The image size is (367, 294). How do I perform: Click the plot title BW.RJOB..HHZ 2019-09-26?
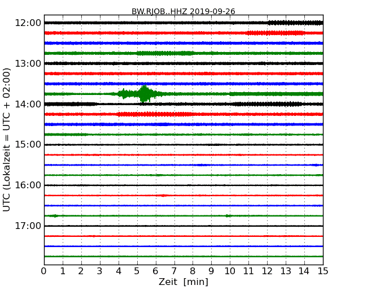click(x=183, y=11)
